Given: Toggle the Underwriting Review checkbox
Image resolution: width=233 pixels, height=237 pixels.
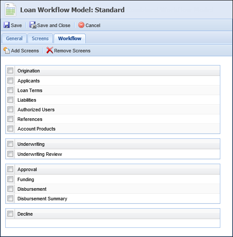Looking at the screenshot, I should point(10,154).
